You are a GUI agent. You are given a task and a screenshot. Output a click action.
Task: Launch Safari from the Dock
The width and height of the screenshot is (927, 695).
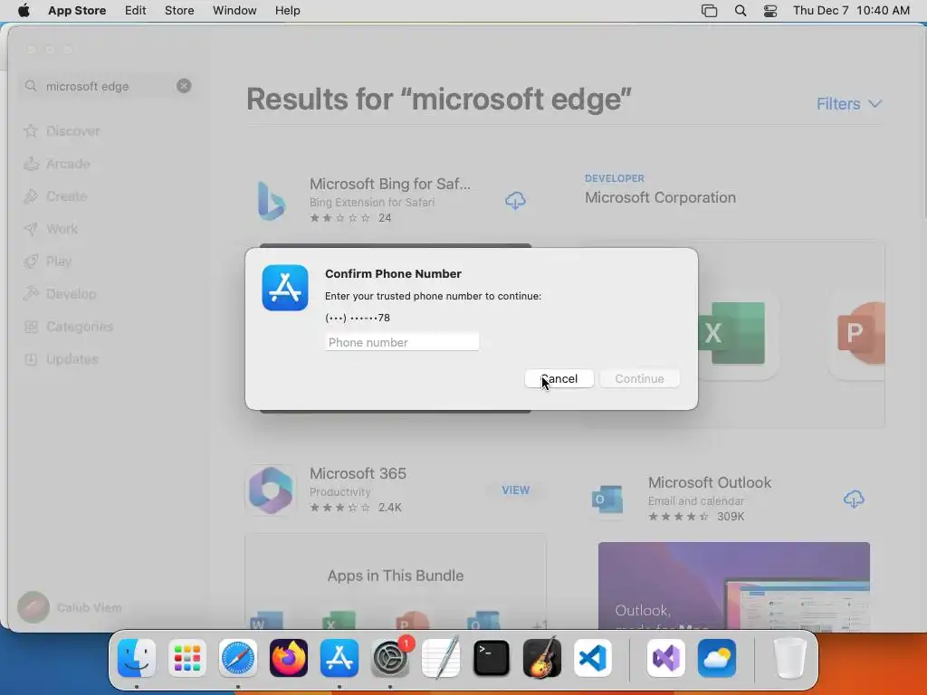tap(238, 658)
